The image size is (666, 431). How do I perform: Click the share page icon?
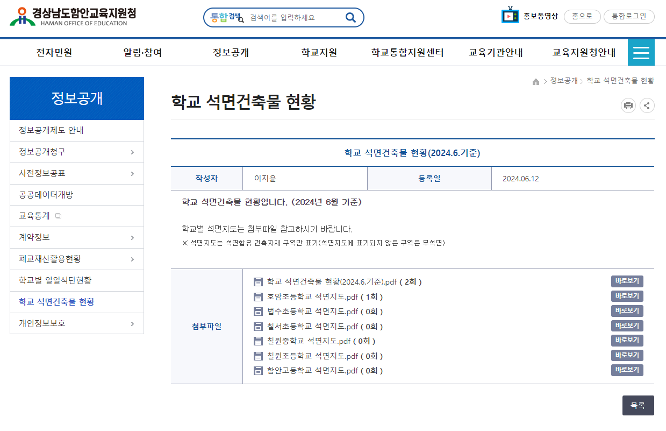tap(647, 105)
